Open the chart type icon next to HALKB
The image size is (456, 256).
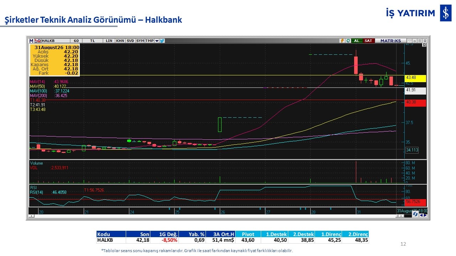click(x=37, y=41)
